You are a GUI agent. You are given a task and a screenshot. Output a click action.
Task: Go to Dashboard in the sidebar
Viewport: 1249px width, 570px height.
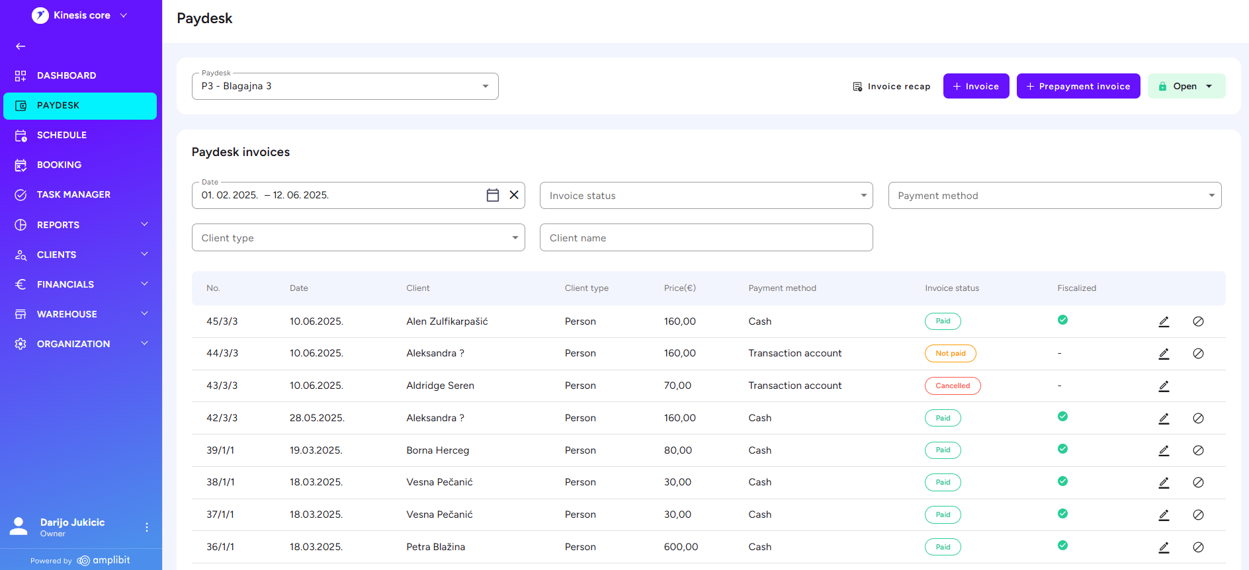pyautogui.click(x=66, y=75)
